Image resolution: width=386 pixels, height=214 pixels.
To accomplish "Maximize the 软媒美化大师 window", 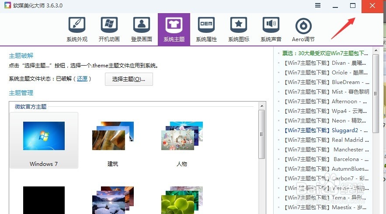I will tap(353, 5).
